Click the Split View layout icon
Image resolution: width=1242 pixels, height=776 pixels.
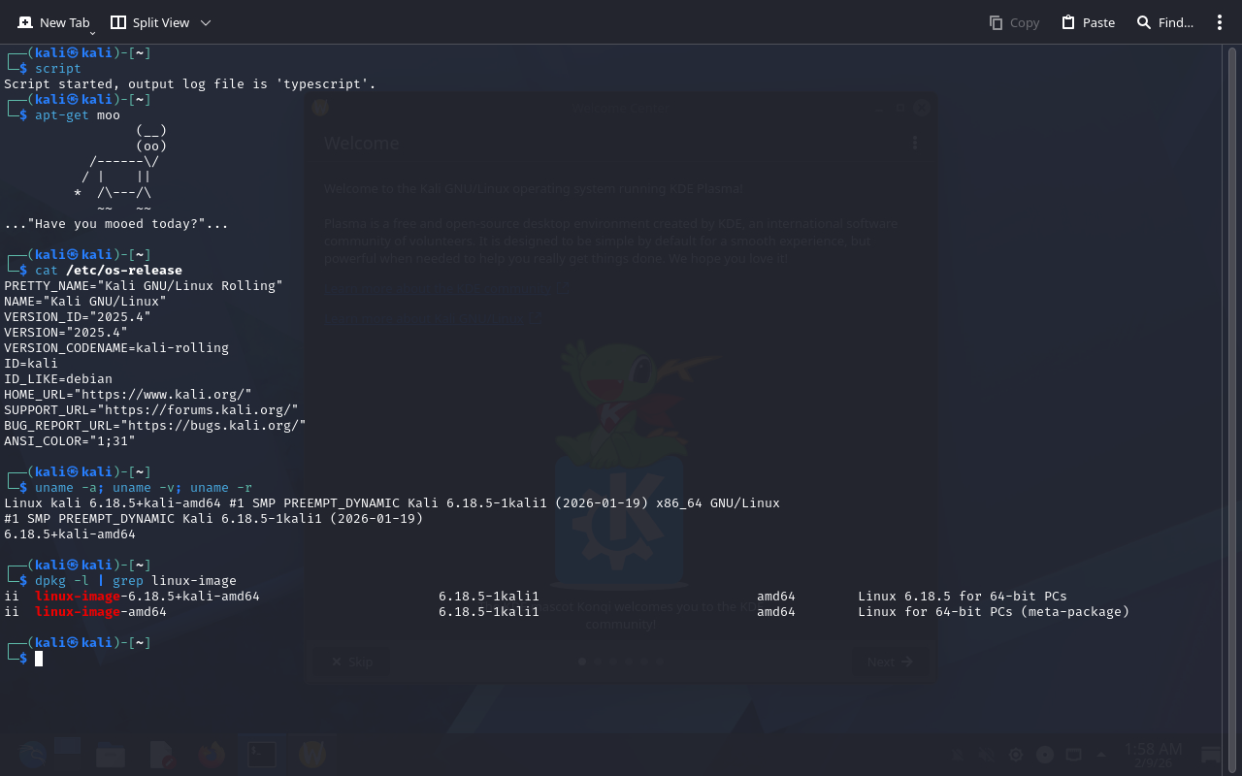point(118,22)
